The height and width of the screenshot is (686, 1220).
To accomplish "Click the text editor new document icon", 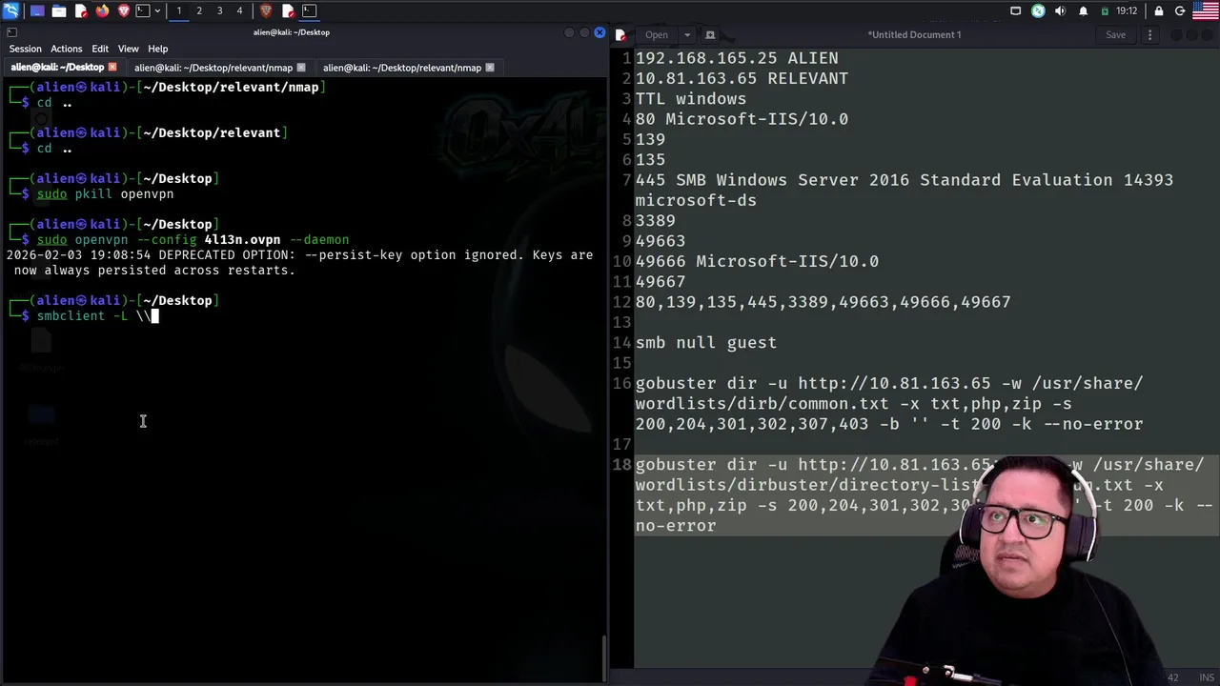I will (x=620, y=35).
